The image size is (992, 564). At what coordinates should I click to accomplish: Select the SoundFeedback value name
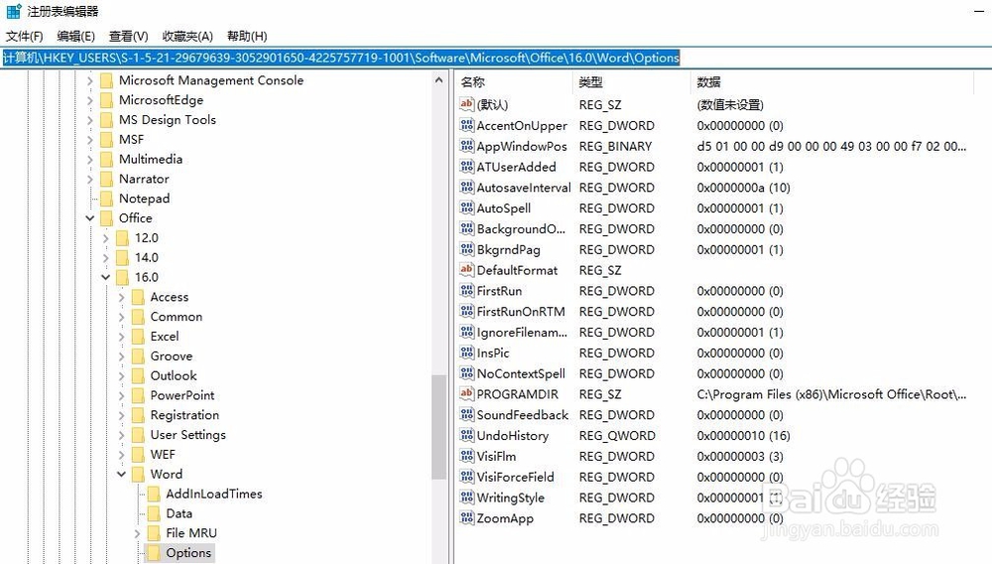523,415
